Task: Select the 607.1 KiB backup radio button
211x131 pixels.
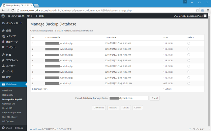Action: point(189,83)
